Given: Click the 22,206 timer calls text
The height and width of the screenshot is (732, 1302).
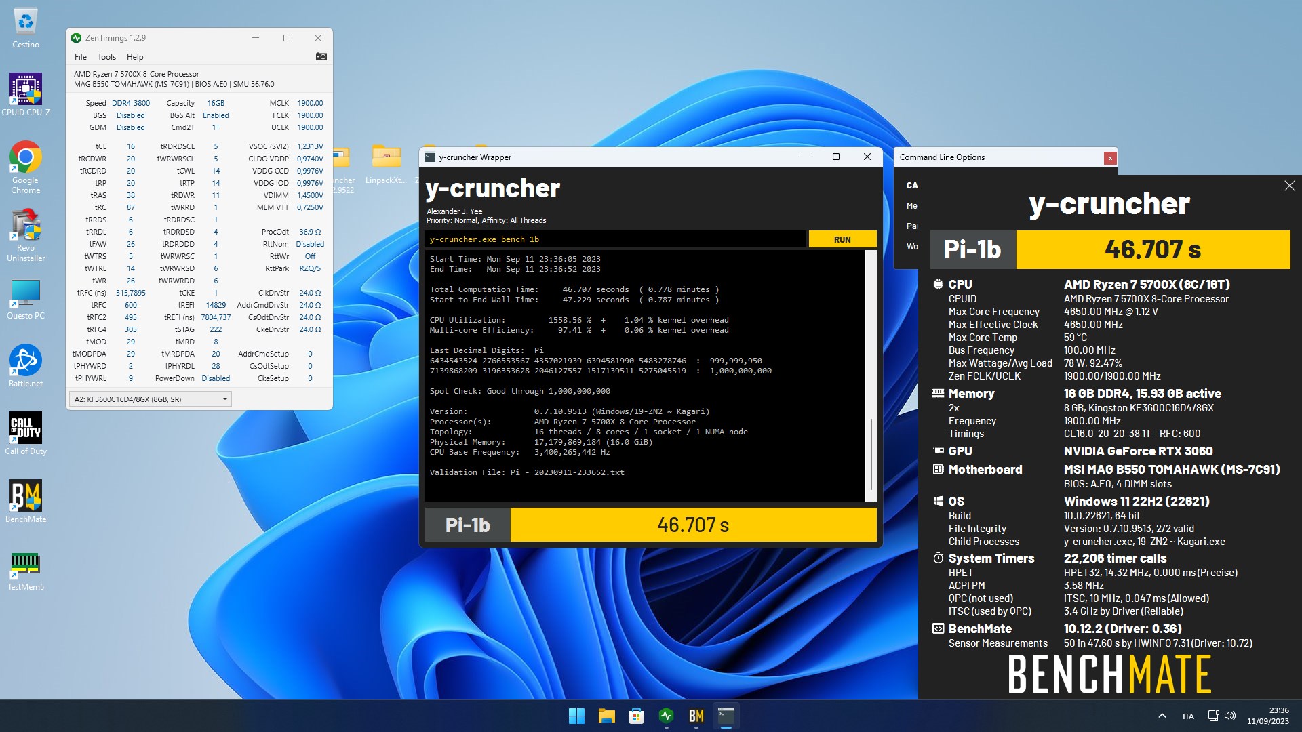Looking at the screenshot, I should (x=1115, y=558).
